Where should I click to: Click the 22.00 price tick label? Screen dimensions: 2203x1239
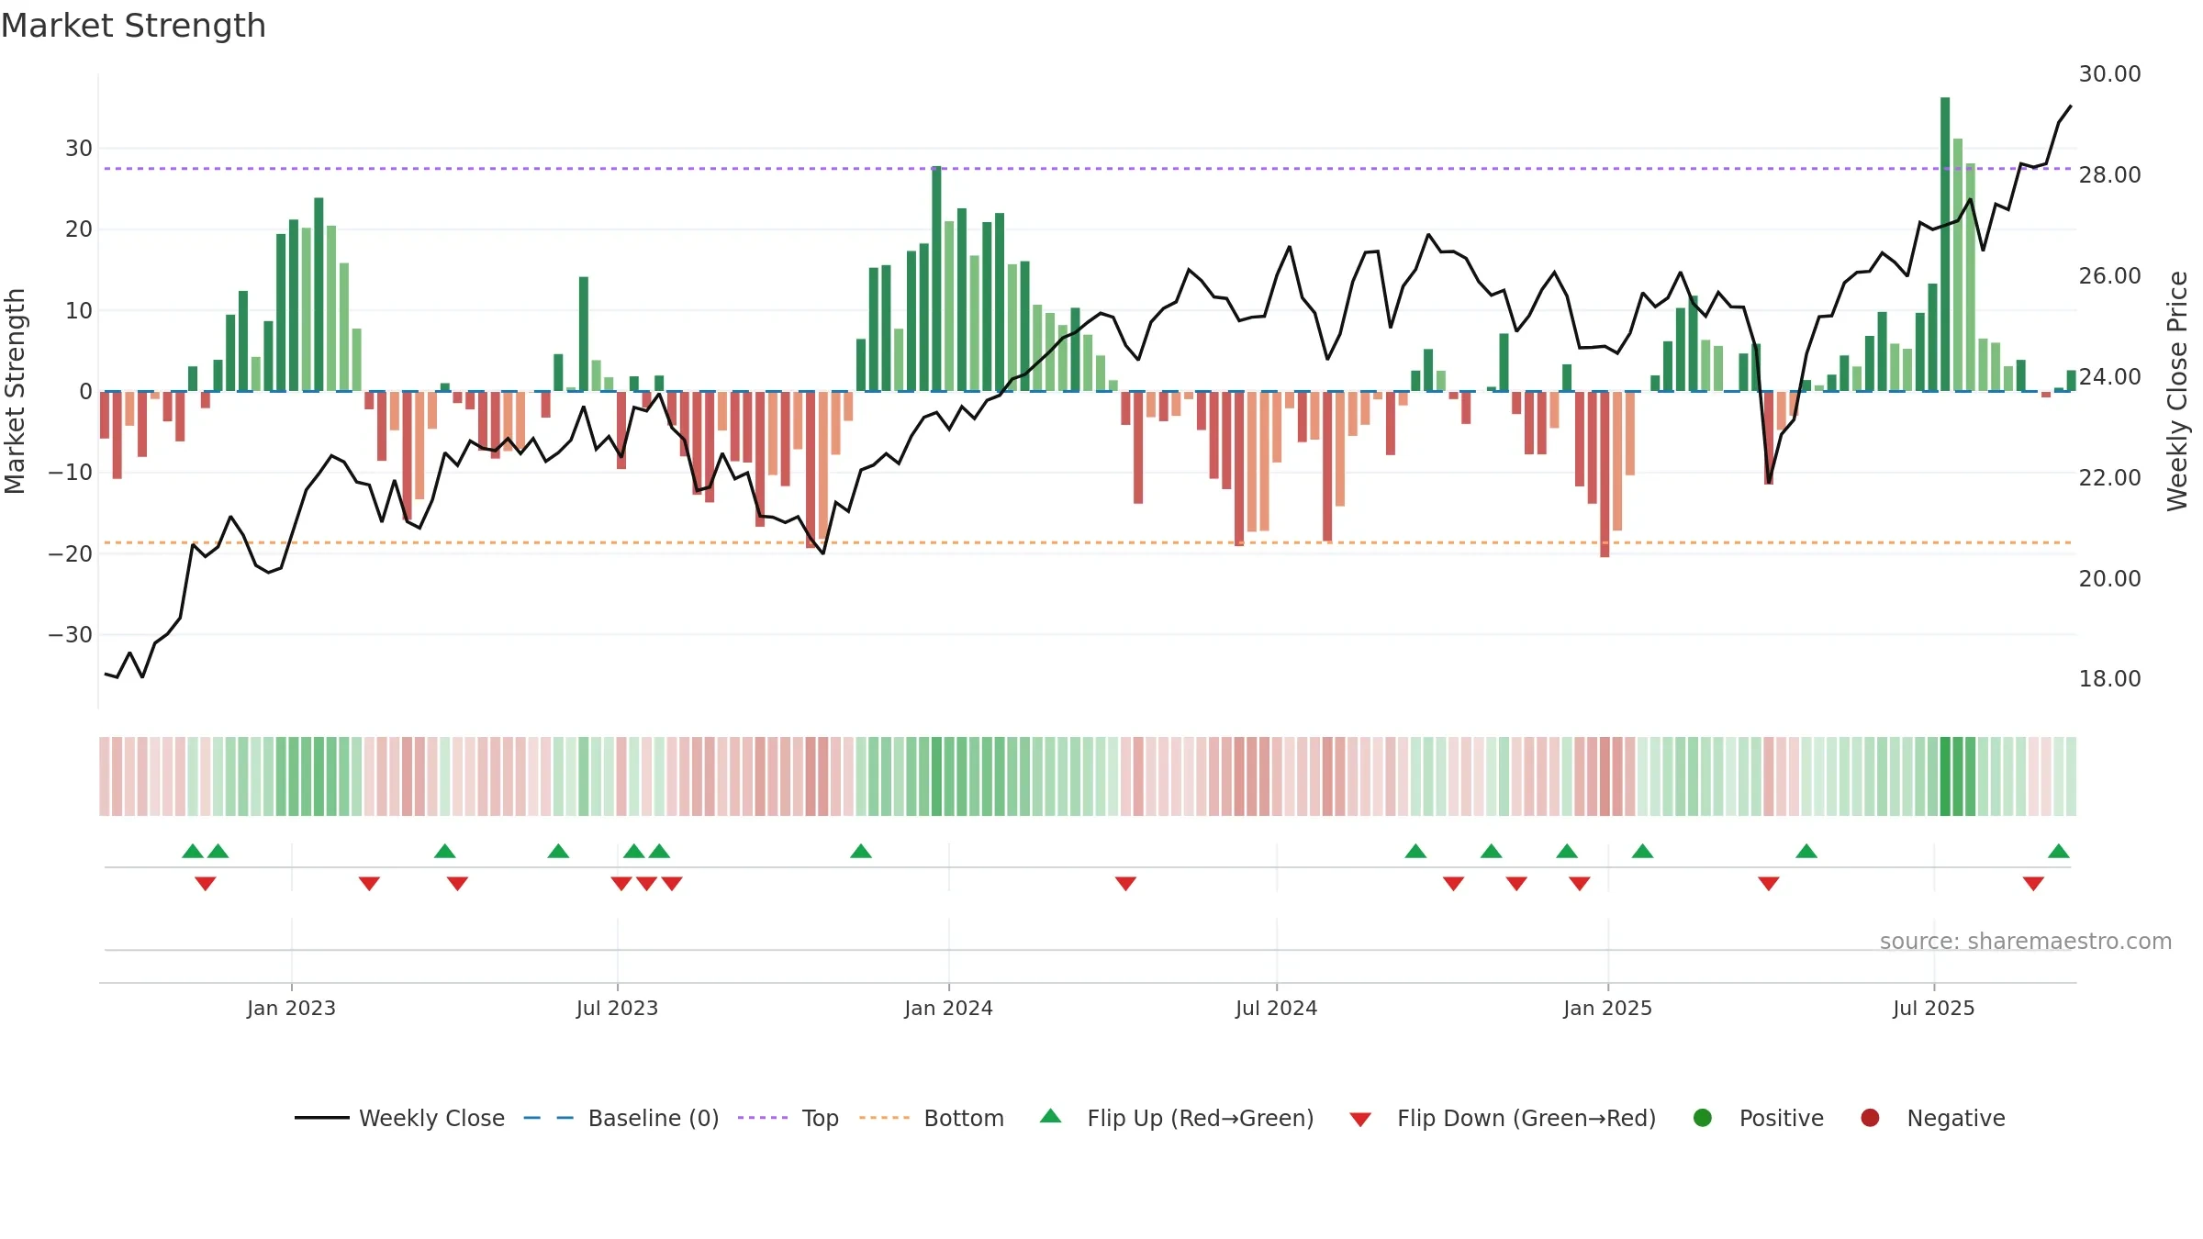pos(2109,478)
